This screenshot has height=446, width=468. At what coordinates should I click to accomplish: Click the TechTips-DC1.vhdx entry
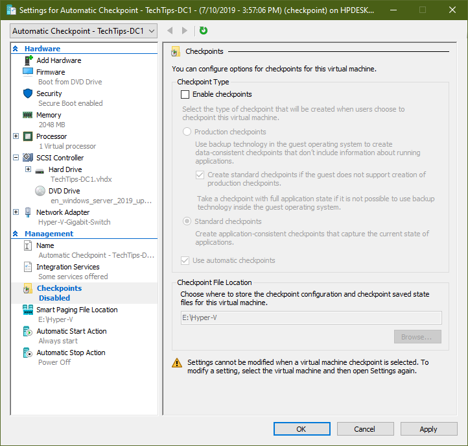(81, 179)
